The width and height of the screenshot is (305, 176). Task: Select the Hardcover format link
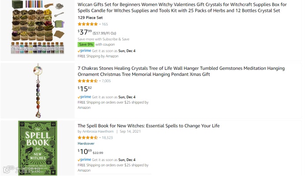click(86, 144)
